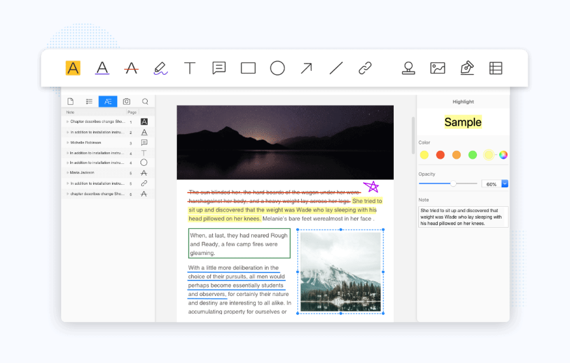Pick the yellow highlight color swatch
Viewport: 570px width, 363px height.
pos(424,155)
